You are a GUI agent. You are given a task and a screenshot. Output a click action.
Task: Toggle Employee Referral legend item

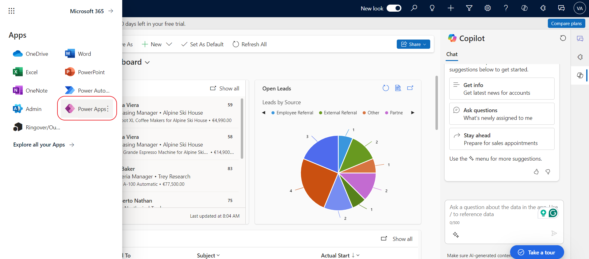click(292, 113)
